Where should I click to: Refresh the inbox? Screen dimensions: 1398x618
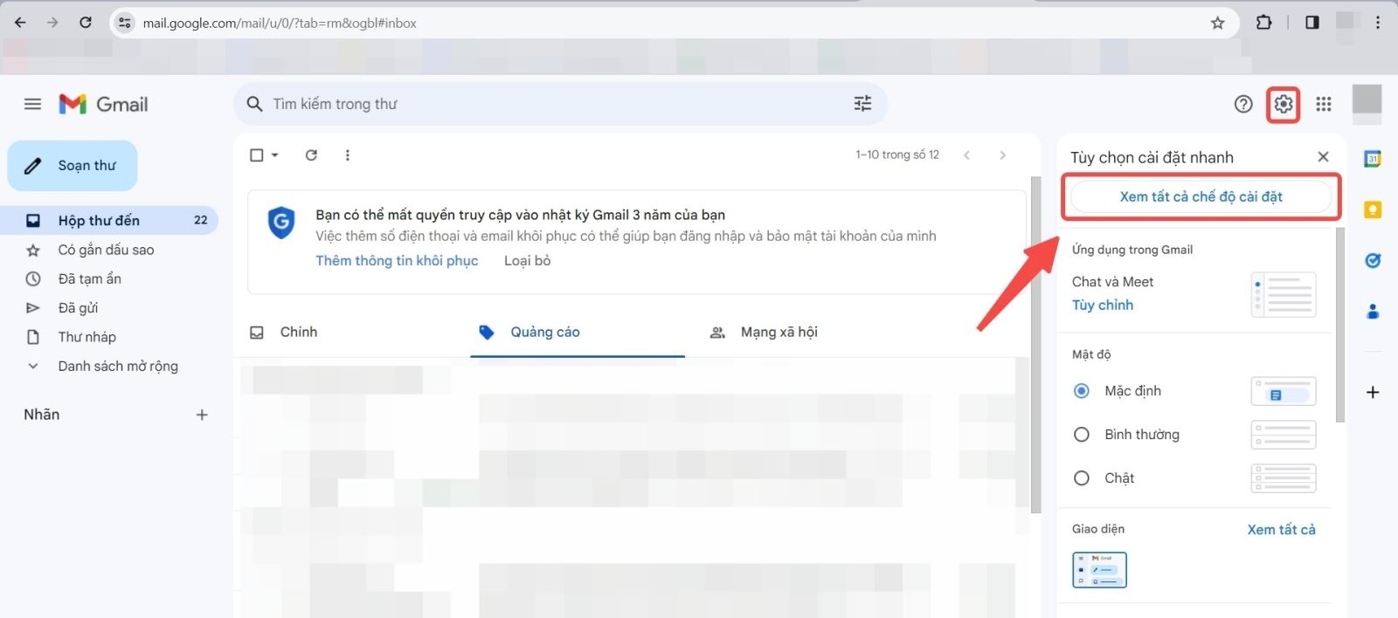pyautogui.click(x=311, y=154)
